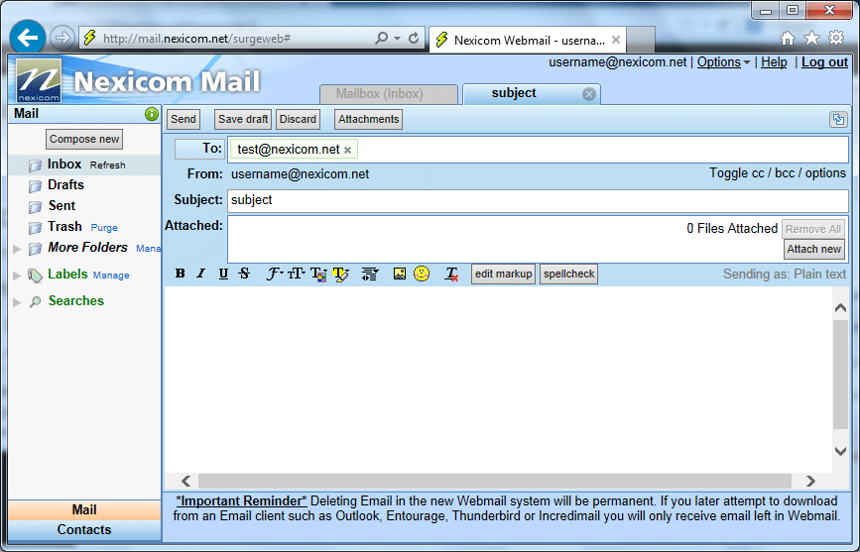The width and height of the screenshot is (860, 552).
Task: Apply strikethrough formatting
Action: [245, 274]
